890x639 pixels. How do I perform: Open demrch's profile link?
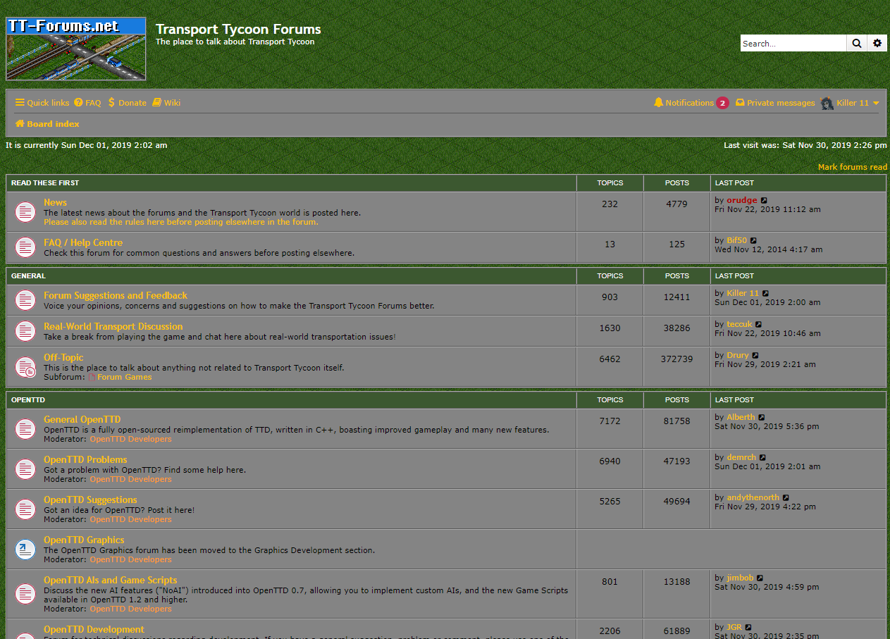741,457
